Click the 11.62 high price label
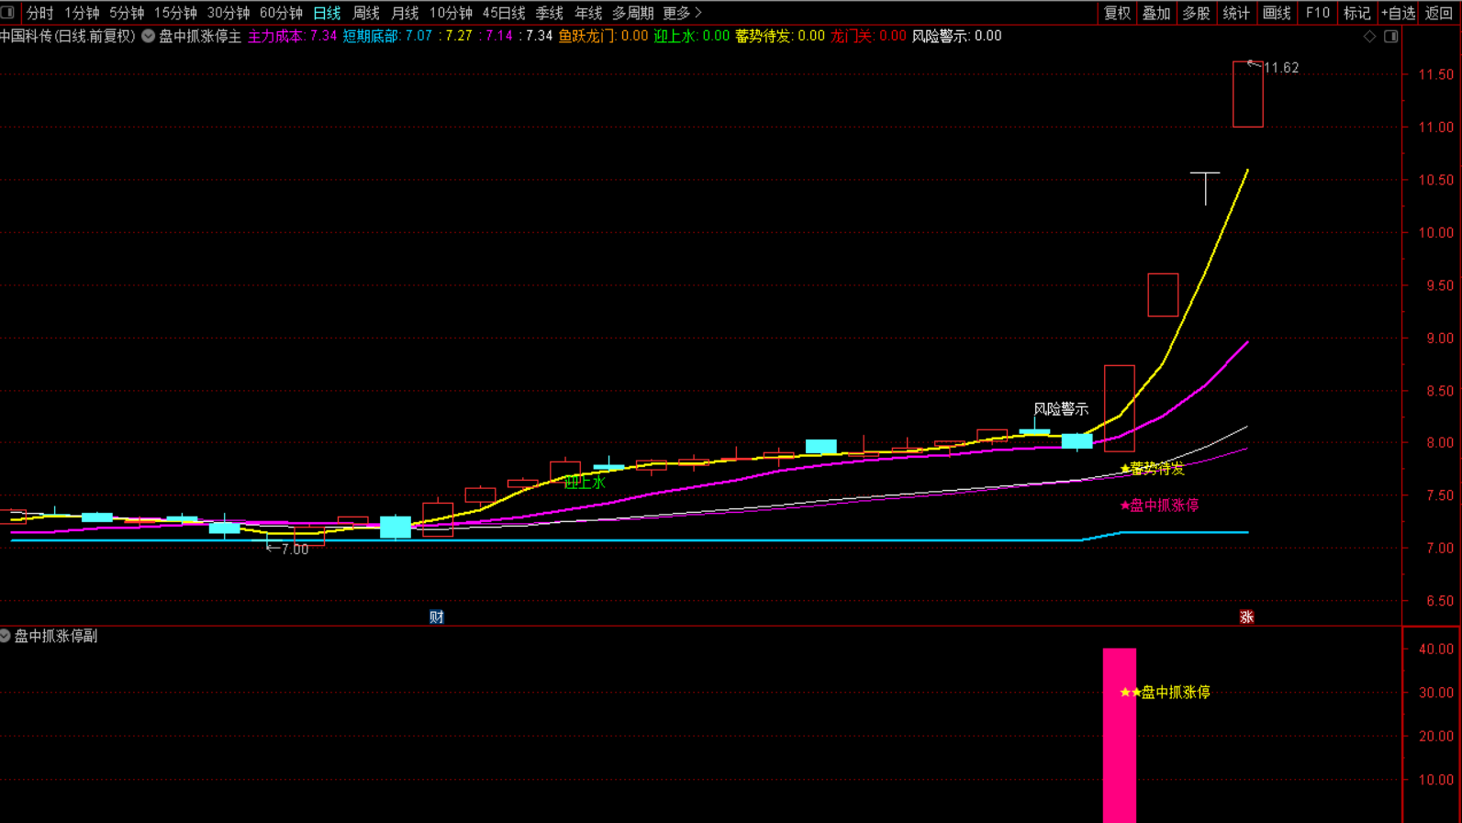 (1281, 68)
